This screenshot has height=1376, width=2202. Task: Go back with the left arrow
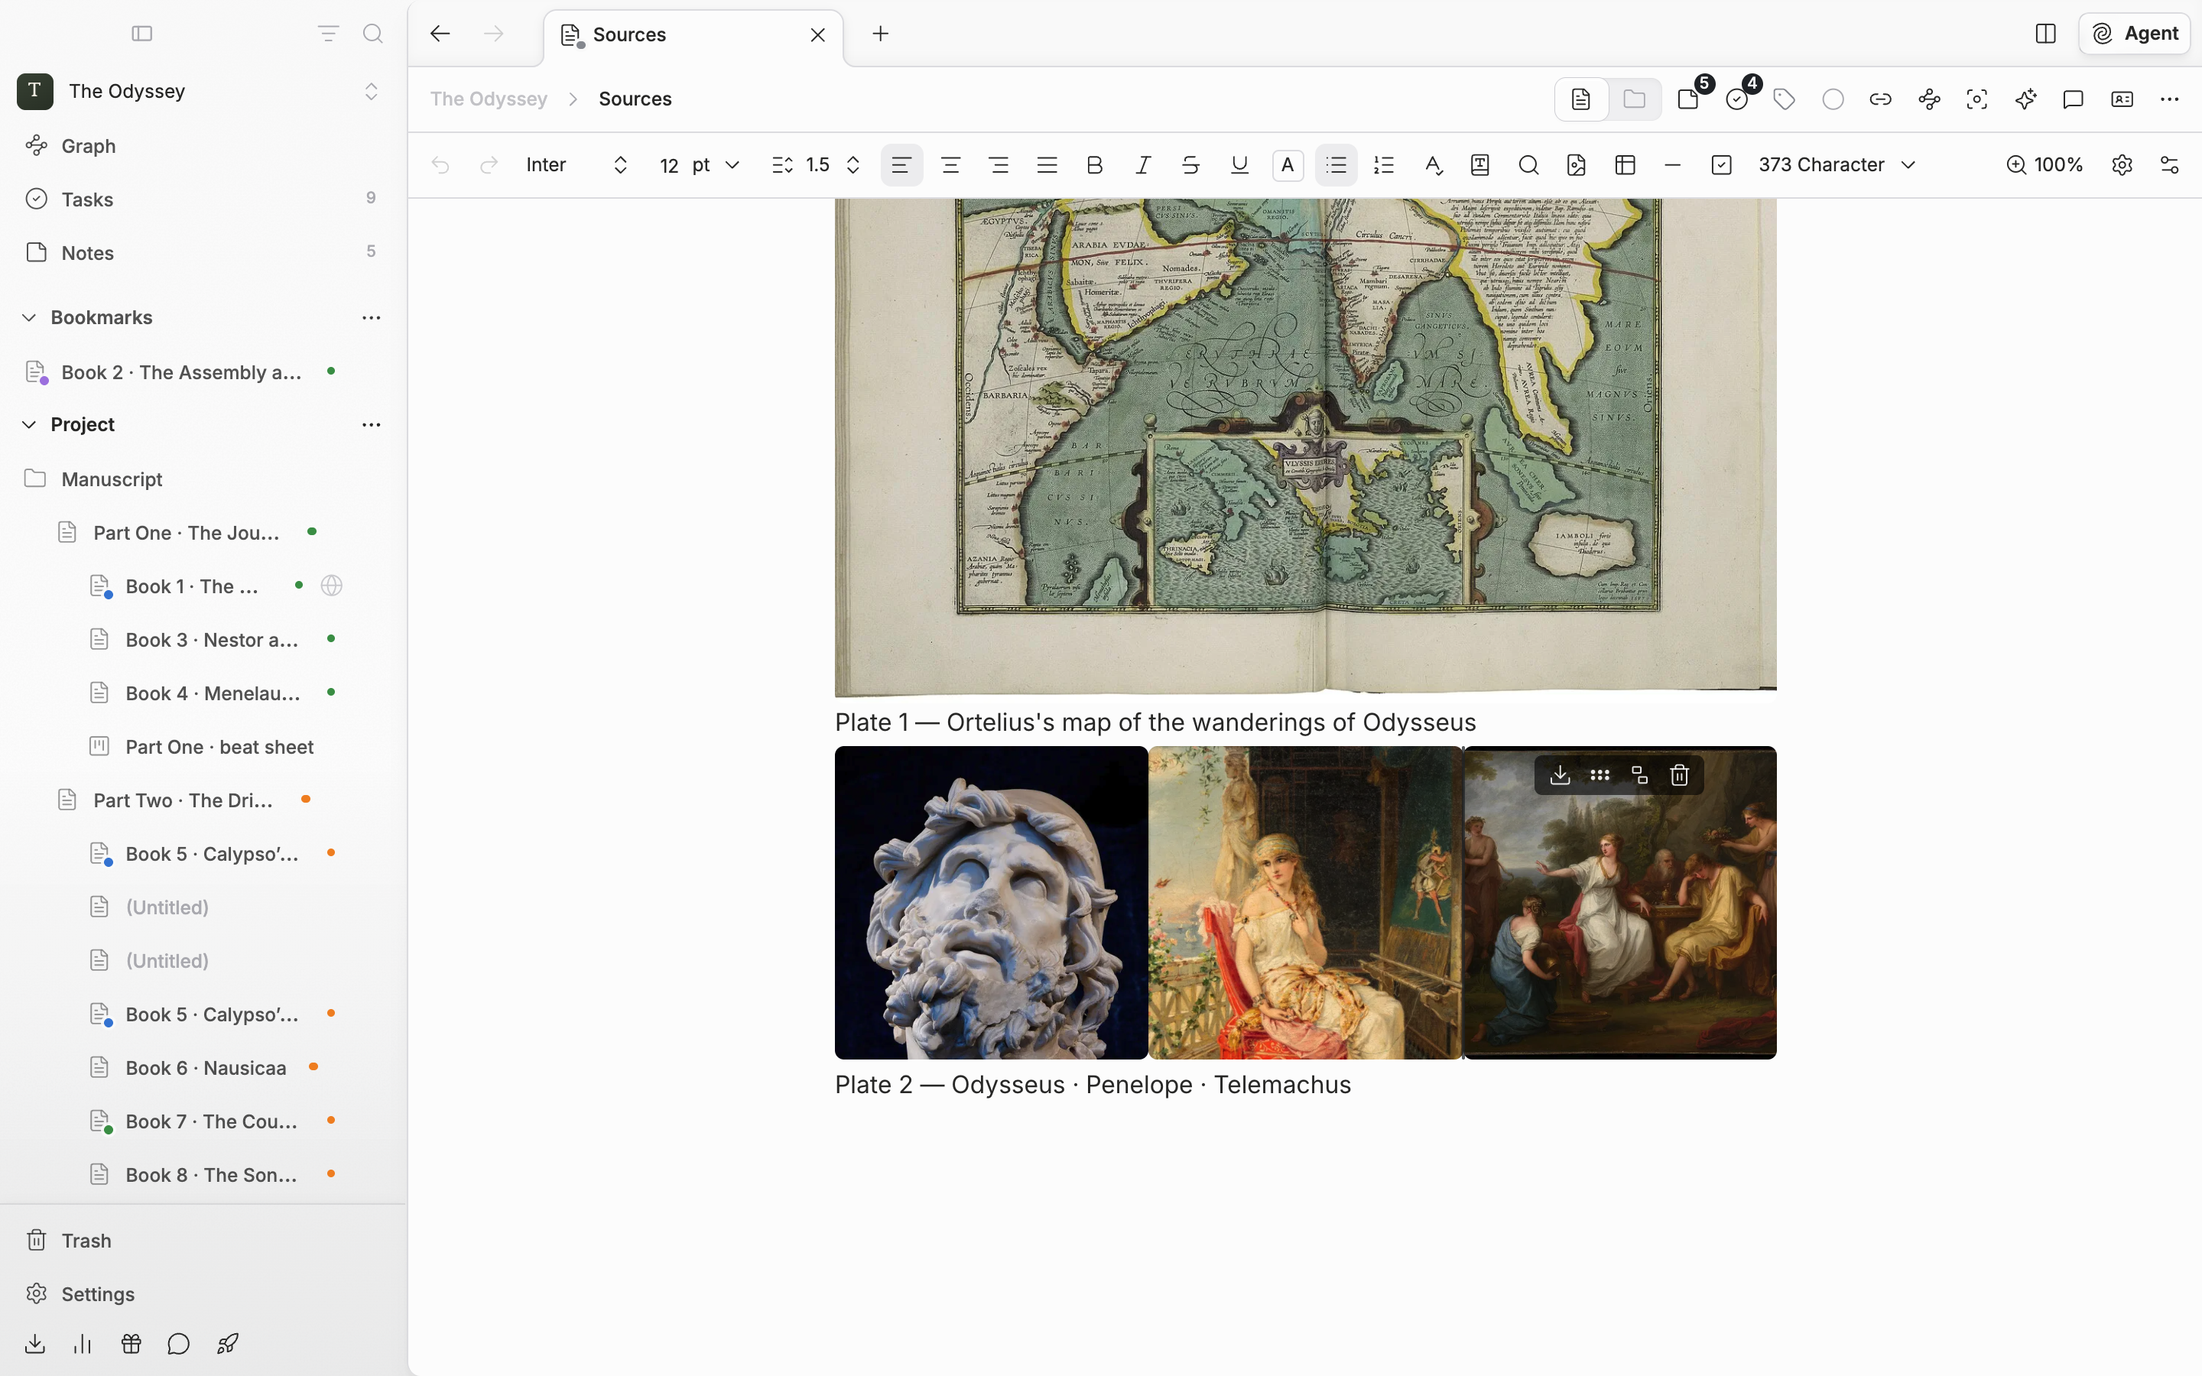440,34
